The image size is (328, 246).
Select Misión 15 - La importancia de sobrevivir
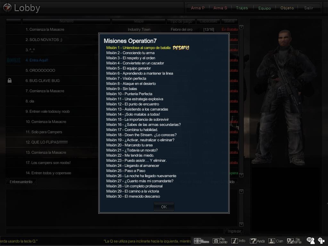tap(137, 119)
